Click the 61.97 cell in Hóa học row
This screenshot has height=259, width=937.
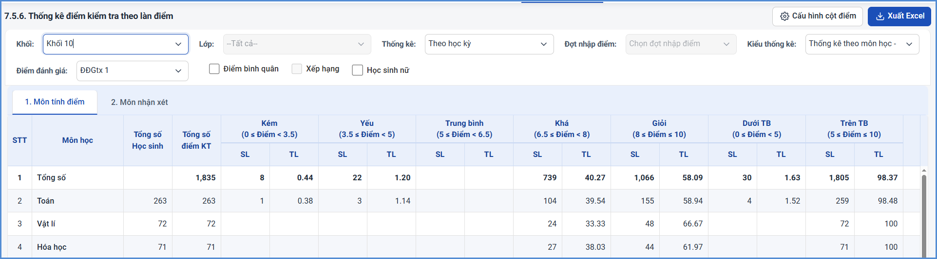[x=684, y=247]
